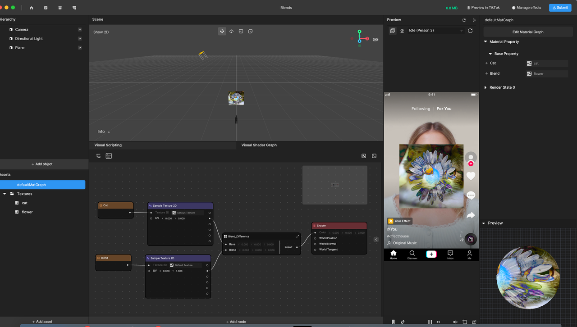
Task: Select the defaultMatGraph asset
Action: (x=42, y=185)
